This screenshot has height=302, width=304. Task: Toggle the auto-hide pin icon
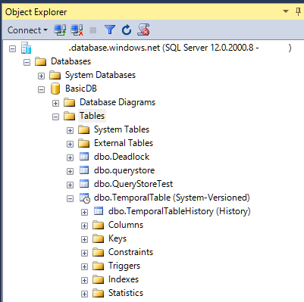[298, 11]
